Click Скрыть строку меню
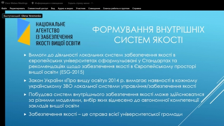 [x=79, y=3]
